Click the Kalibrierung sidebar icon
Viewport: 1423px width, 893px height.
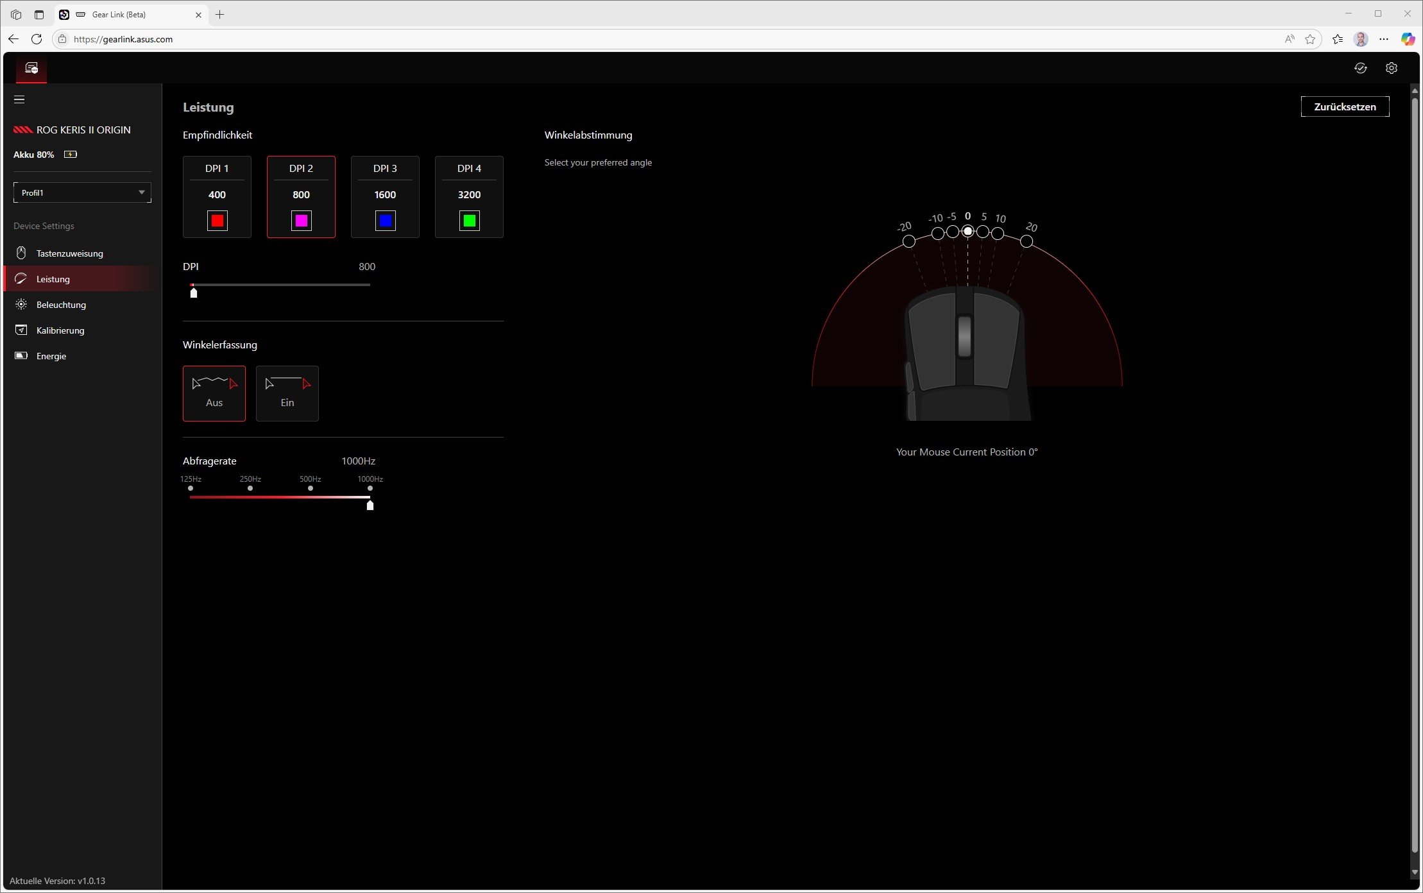[21, 330]
